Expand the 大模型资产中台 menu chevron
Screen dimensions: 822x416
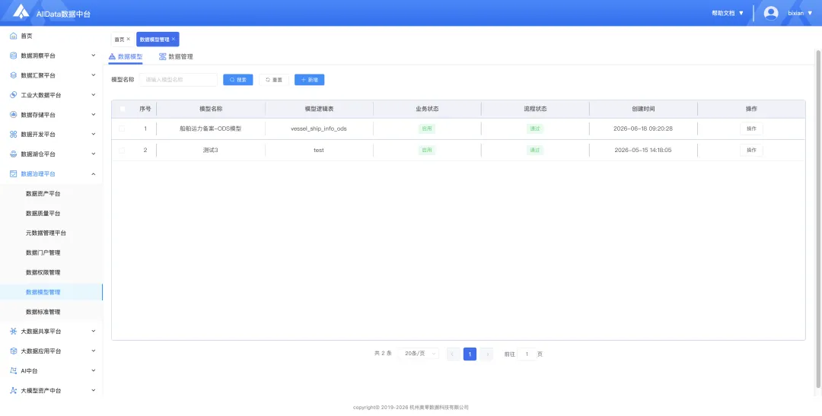point(94,390)
